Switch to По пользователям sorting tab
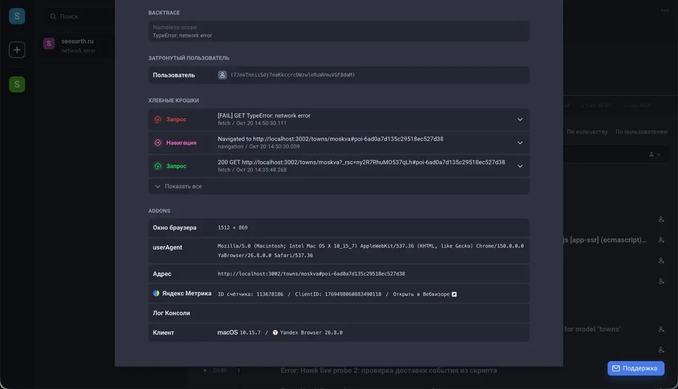This screenshot has width=678, height=389. 641,131
